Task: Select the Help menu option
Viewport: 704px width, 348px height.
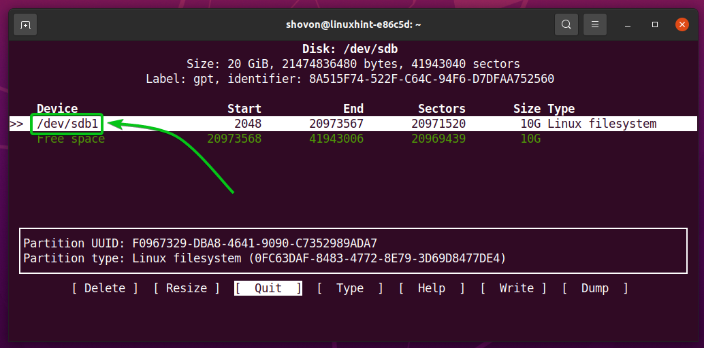Action: (x=432, y=288)
